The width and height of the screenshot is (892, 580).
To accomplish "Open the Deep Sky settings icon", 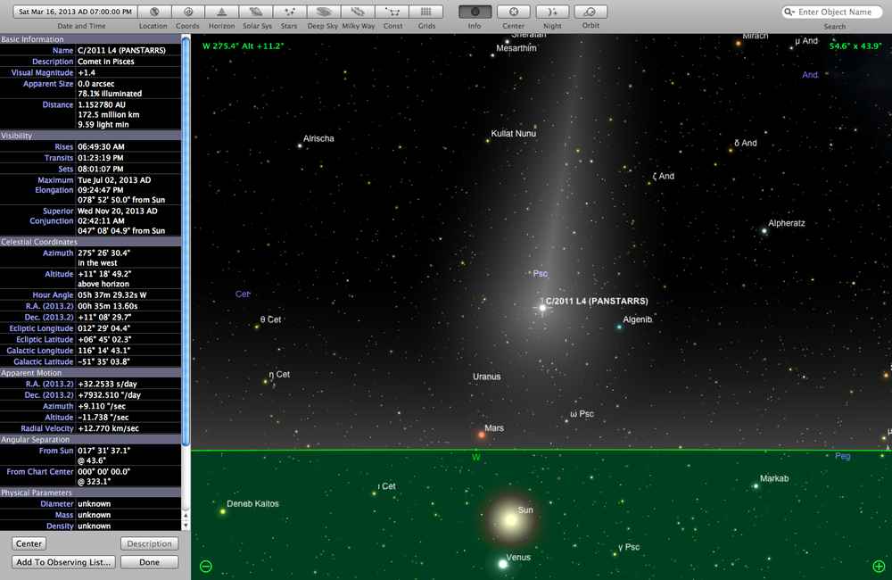I will (323, 12).
